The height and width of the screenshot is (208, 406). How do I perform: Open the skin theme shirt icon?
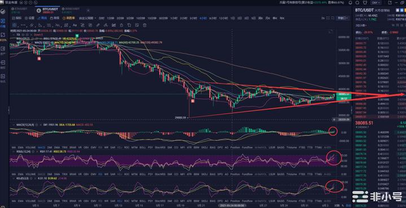[x=365, y=2]
